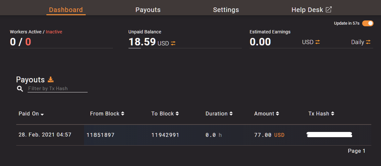Switch the Daily earnings period icon
Image resolution: width=381 pixels, height=166 pixels.
368,42
